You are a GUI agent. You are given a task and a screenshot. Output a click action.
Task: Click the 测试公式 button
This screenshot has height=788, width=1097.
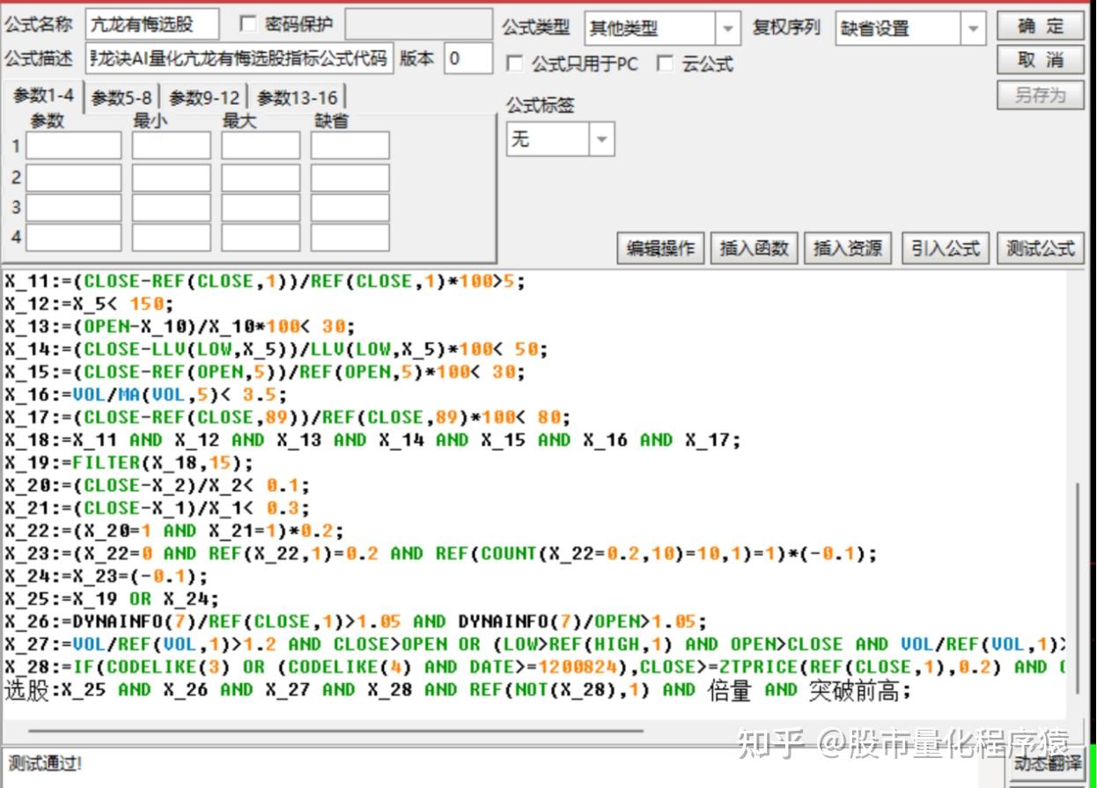pyautogui.click(x=1041, y=248)
